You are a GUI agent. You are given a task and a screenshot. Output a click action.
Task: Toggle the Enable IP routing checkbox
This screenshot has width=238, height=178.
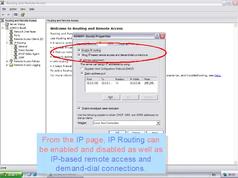pos(79,50)
